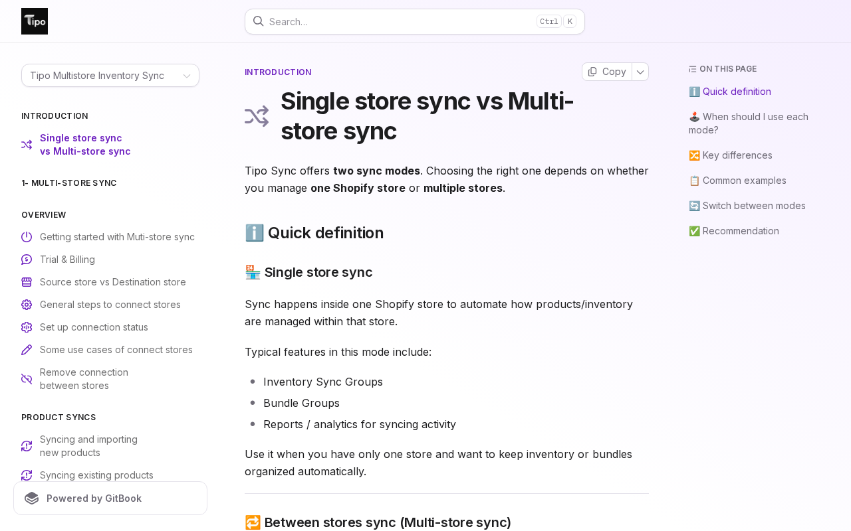Click the Tipo logo in the header
851x531 pixels.
tap(35, 21)
